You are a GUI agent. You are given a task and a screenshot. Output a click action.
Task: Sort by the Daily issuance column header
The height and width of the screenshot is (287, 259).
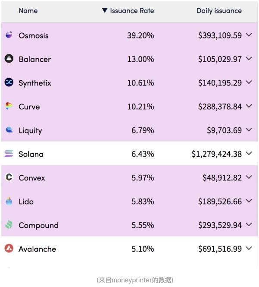[219, 10]
